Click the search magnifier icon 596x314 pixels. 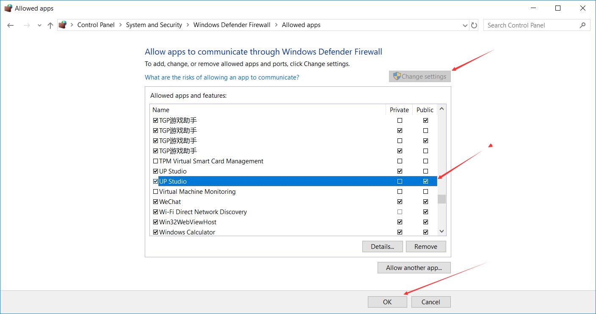point(582,25)
